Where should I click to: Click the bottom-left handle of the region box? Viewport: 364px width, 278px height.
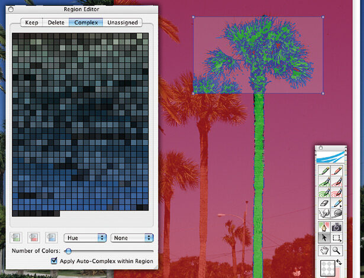(x=194, y=93)
